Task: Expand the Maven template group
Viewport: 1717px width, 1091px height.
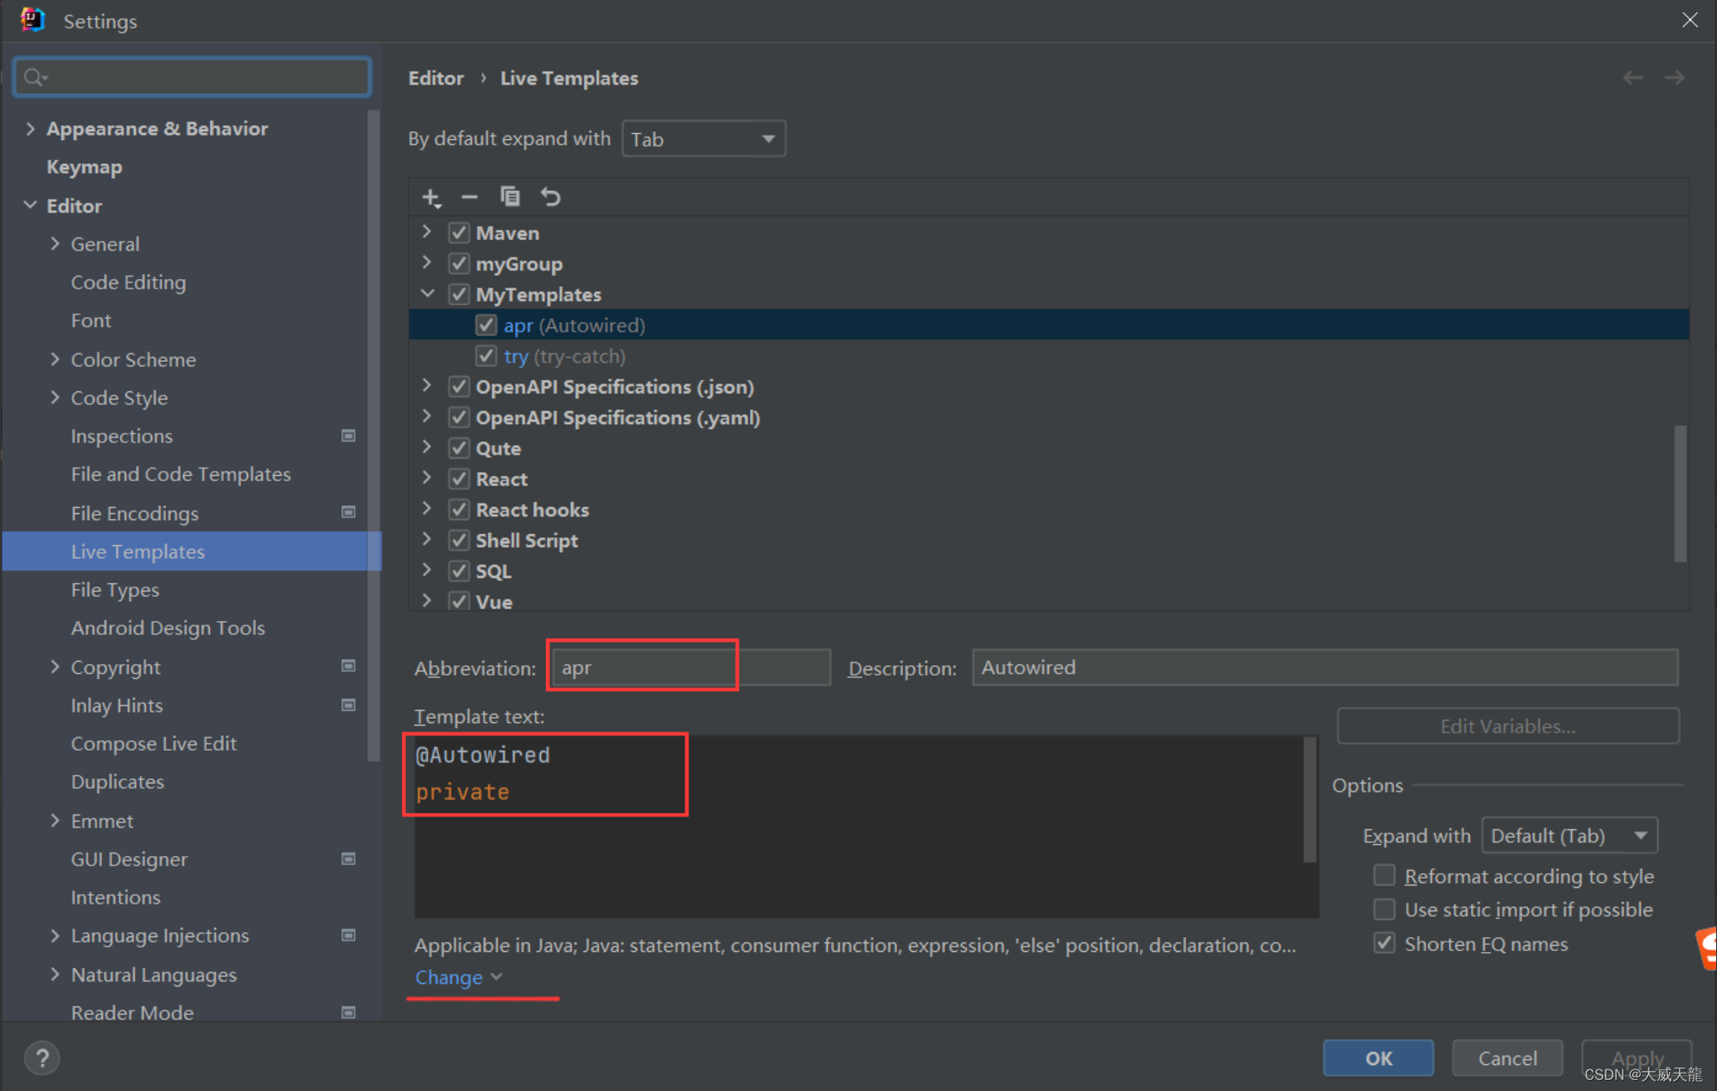Action: (x=427, y=232)
